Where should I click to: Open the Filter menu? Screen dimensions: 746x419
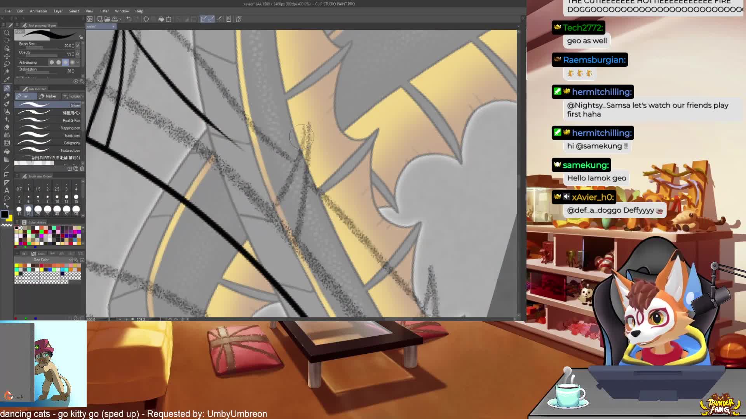(105, 11)
